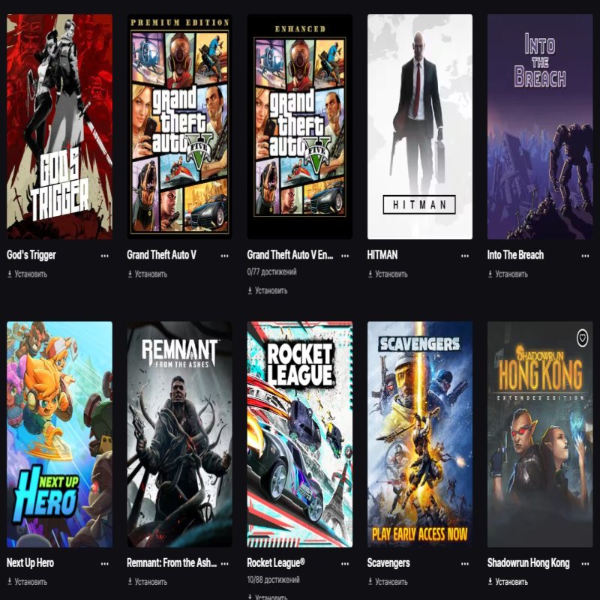Install Grand Theft Auto V Enhanced via Установить

[x=268, y=291]
